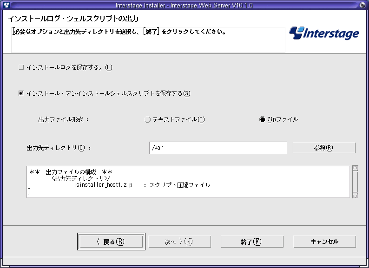Click the Interstage logo
The image size is (369, 268).
[324, 33]
